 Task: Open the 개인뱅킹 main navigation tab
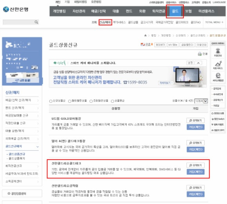point(59,11)
